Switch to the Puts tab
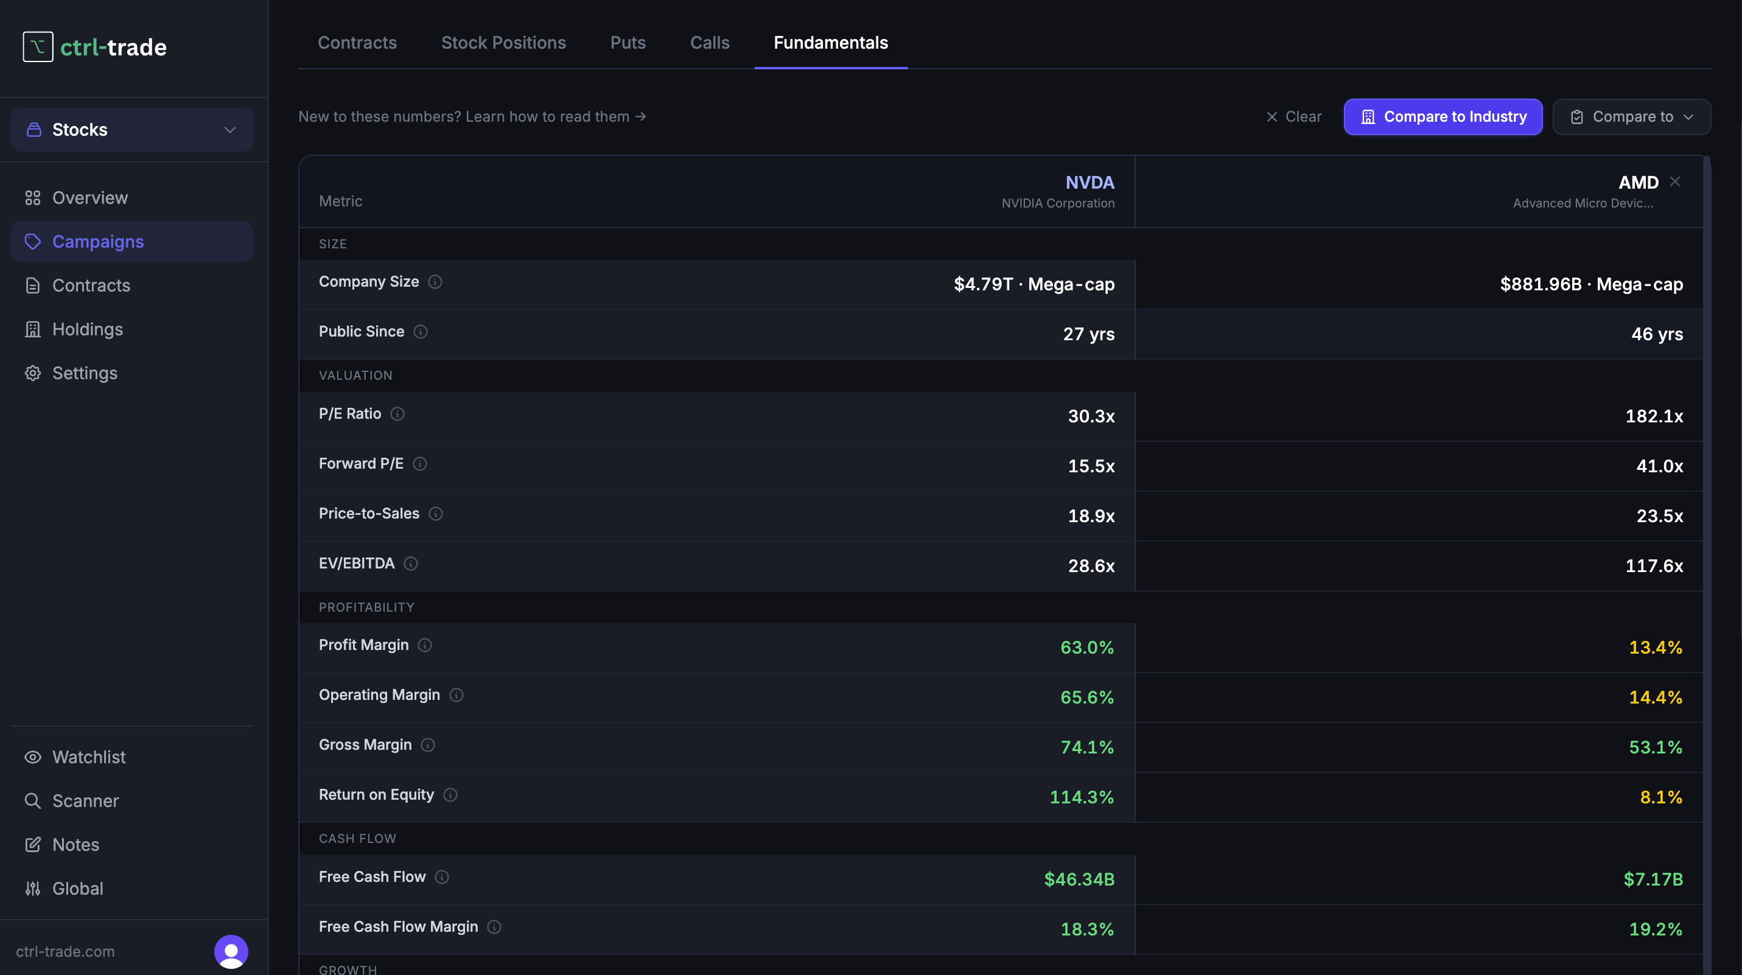Screen dimensions: 1742x975 pyautogui.click(x=628, y=43)
